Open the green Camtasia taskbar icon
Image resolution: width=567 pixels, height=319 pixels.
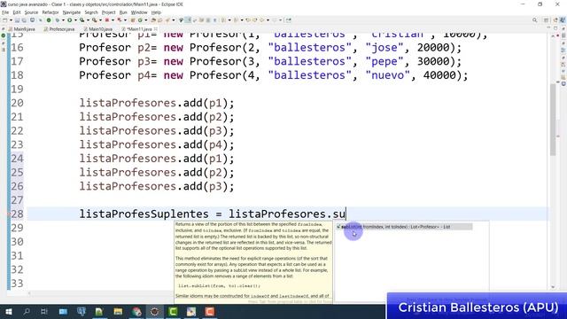pos(174,311)
